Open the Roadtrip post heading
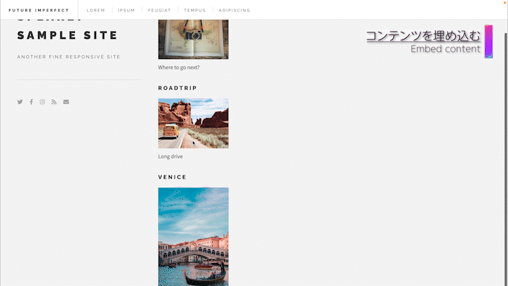The image size is (508, 286). 178,88
